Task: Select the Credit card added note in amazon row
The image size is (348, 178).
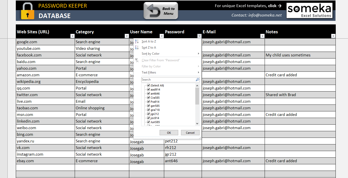Action: tap(300, 75)
